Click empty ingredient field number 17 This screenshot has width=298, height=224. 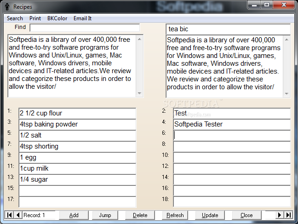[x=77, y=202]
